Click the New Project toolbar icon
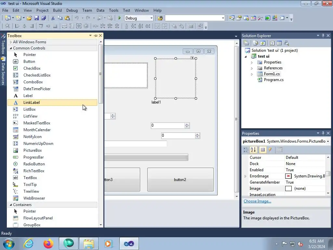 point(8,18)
